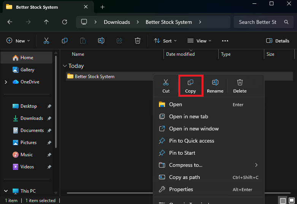Screen dimensions: 297x204
Task: Toggle the Details pane button
Action: pos(278,41)
